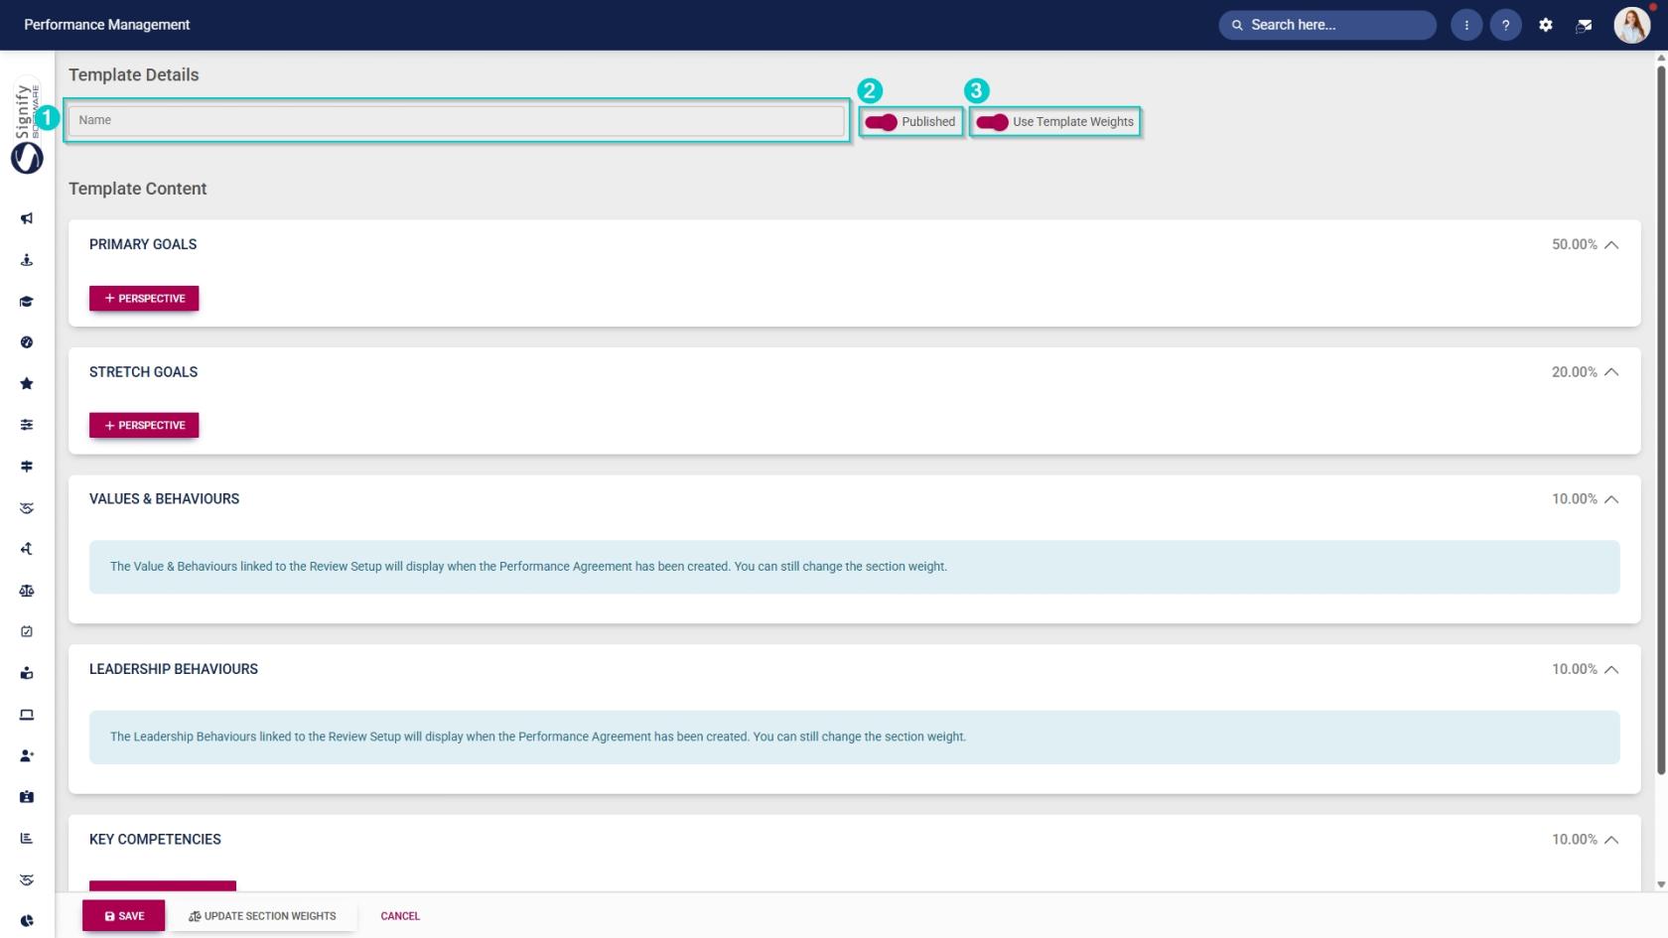Click the KEY COMPETENCIES heading
1668x938 pixels.
point(155,840)
